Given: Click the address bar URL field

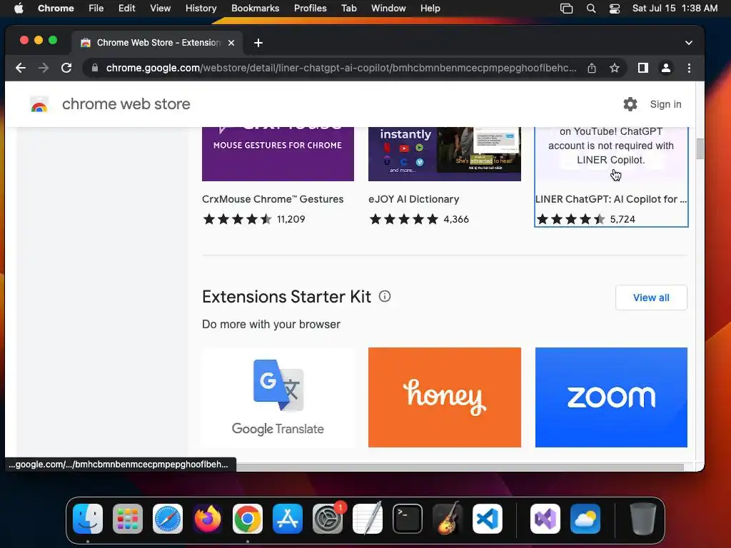Looking at the screenshot, I should 341,68.
